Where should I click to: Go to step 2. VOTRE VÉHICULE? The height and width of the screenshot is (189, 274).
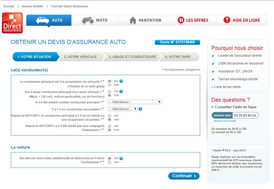[x=80, y=57]
